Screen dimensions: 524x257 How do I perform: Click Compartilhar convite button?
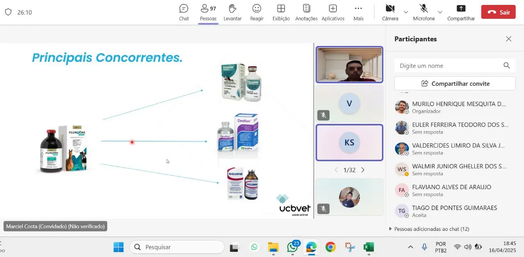click(x=455, y=83)
